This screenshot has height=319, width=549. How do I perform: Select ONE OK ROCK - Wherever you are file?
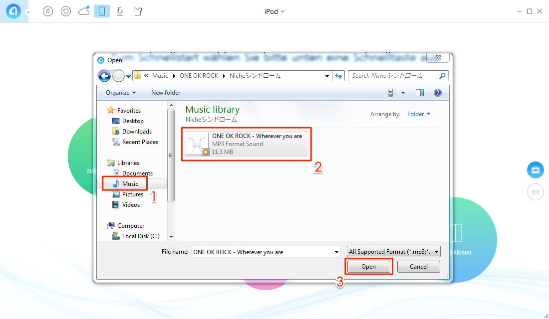247,144
